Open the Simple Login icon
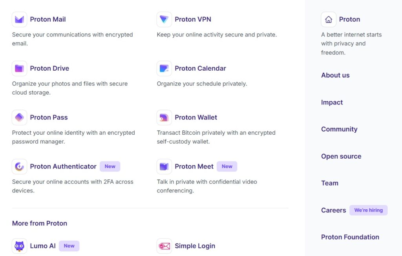The height and width of the screenshot is (256, 402). (x=164, y=246)
